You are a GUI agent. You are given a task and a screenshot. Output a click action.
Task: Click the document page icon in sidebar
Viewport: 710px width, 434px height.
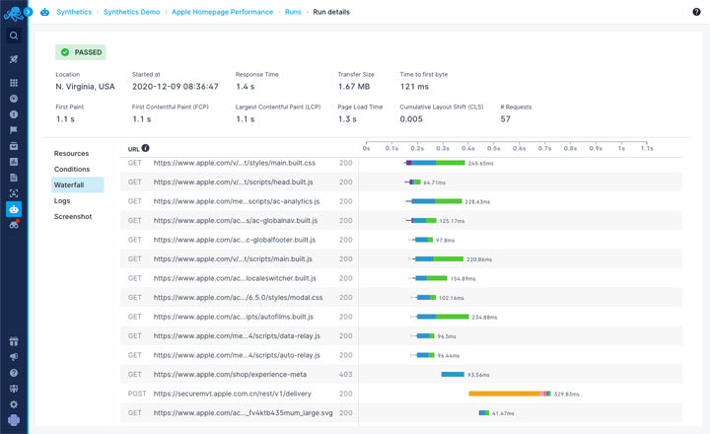(x=14, y=178)
